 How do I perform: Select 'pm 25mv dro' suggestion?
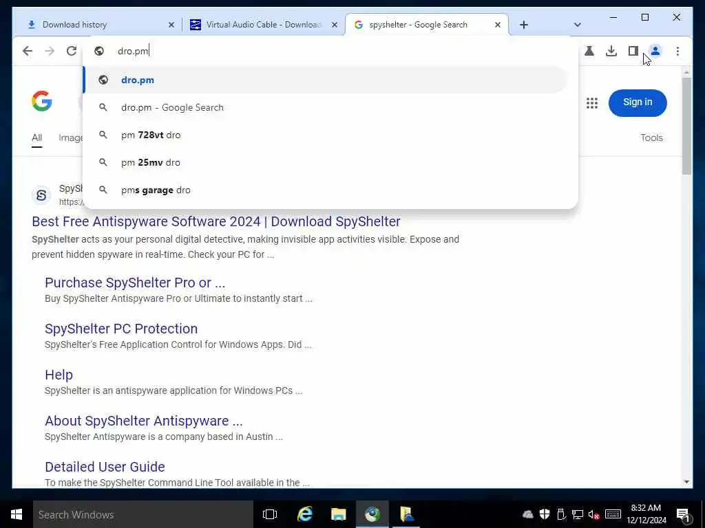(x=325, y=162)
